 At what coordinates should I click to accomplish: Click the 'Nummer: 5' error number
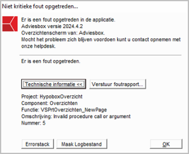pos(33,123)
